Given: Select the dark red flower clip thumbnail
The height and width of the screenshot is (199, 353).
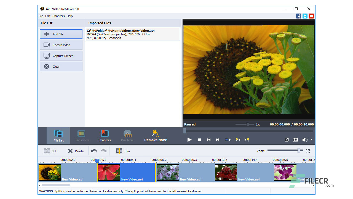Looking at the screenshot, I should (226, 173).
